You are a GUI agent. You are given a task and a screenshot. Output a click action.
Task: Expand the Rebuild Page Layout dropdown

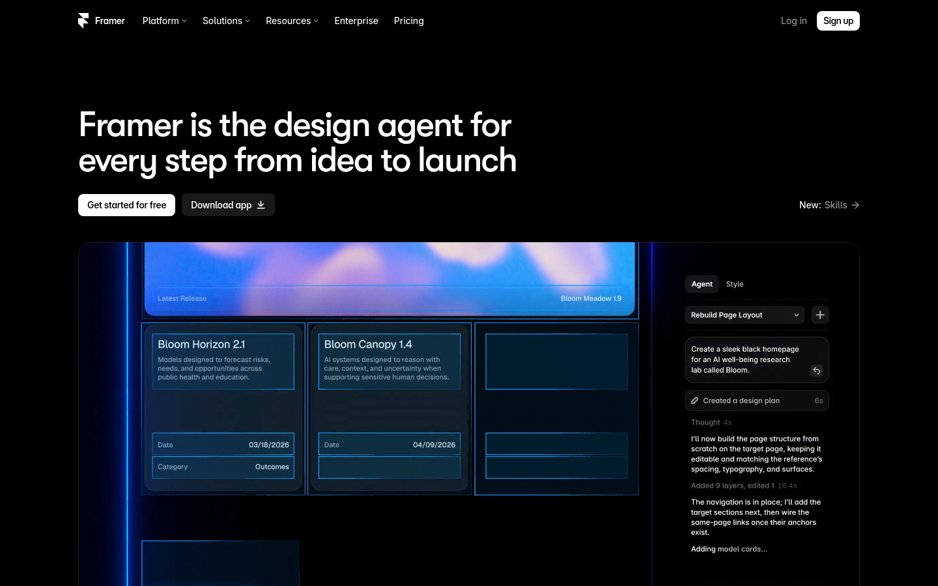(x=745, y=315)
